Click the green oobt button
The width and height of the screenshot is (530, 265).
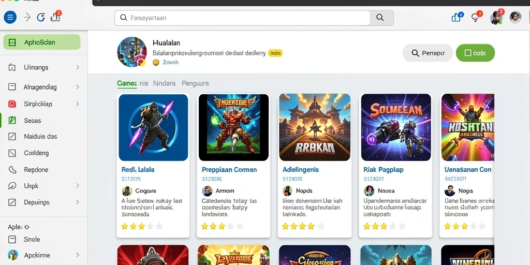pos(475,53)
